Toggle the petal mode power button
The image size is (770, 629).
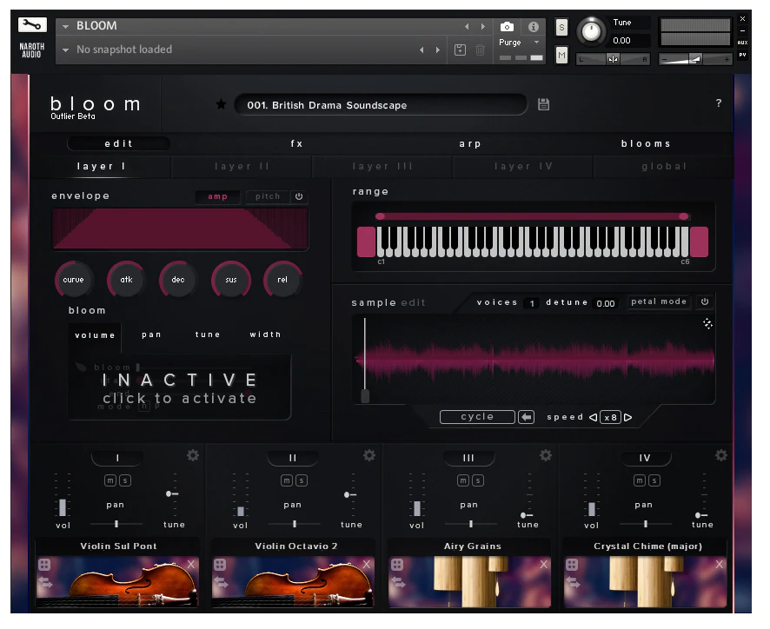click(705, 302)
